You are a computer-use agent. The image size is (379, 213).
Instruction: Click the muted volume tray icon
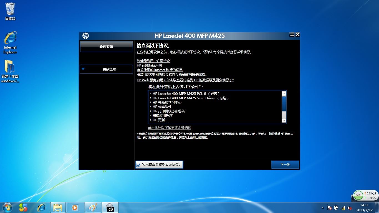pyautogui.click(x=349, y=208)
